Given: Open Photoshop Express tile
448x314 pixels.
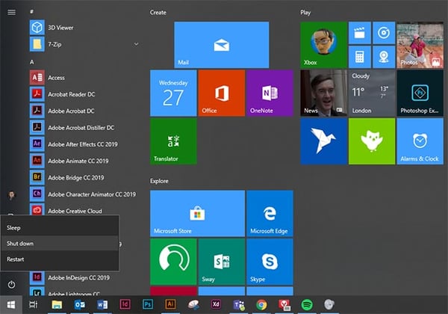Looking at the screenshot, I should [x=420, y=93].
